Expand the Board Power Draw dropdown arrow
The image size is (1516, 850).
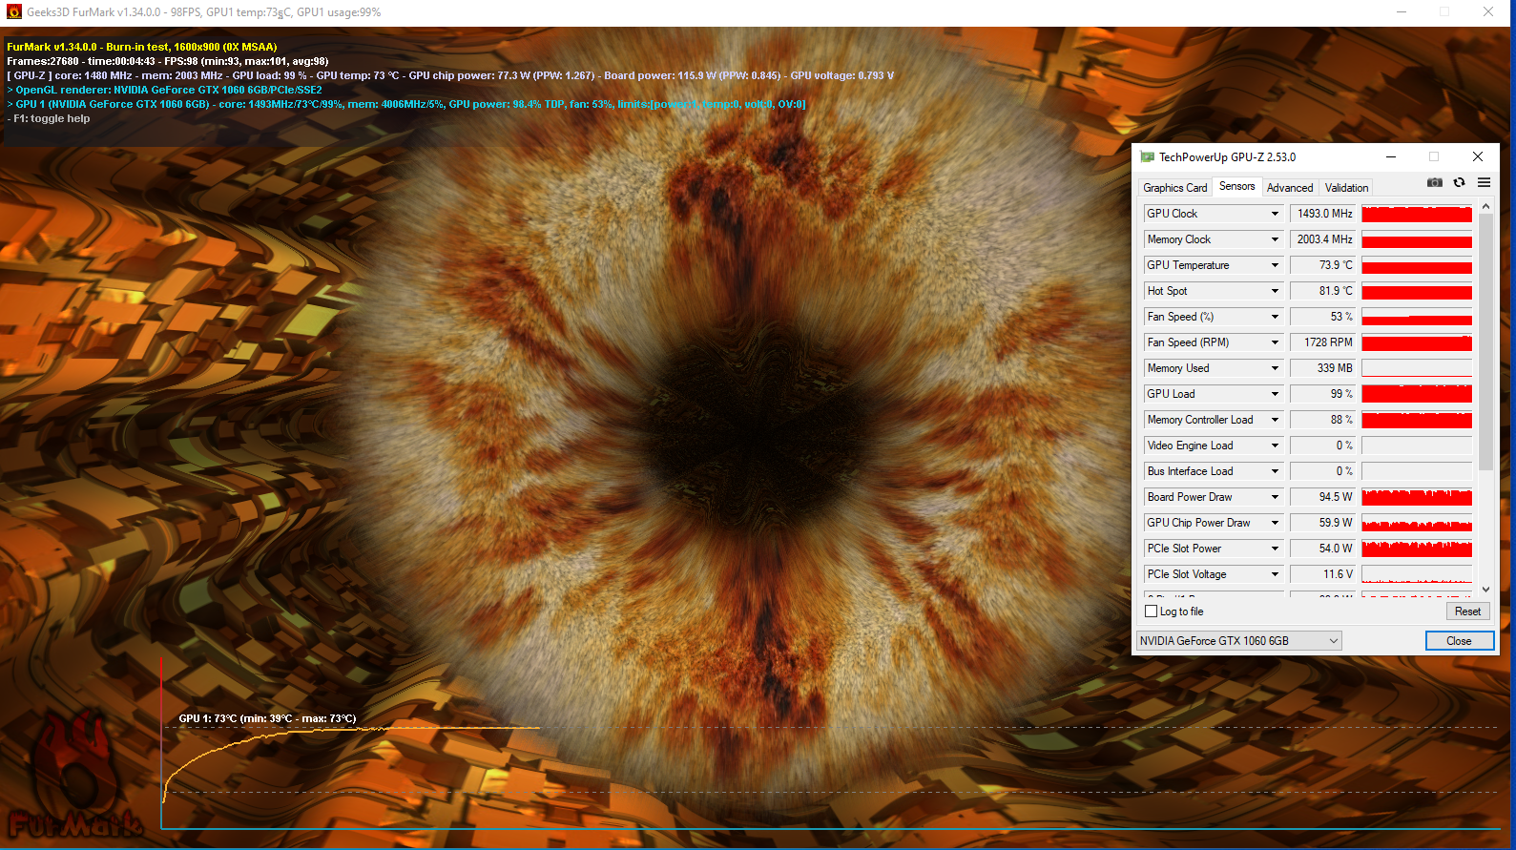pos(1275,497)
